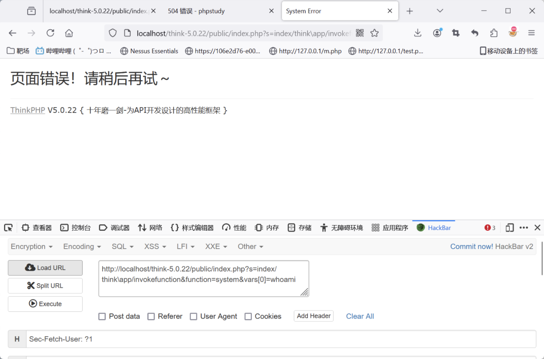This screenshot has height=359, width=544.
Task: Show site shield tracking protection info
Action: point(113,33)
